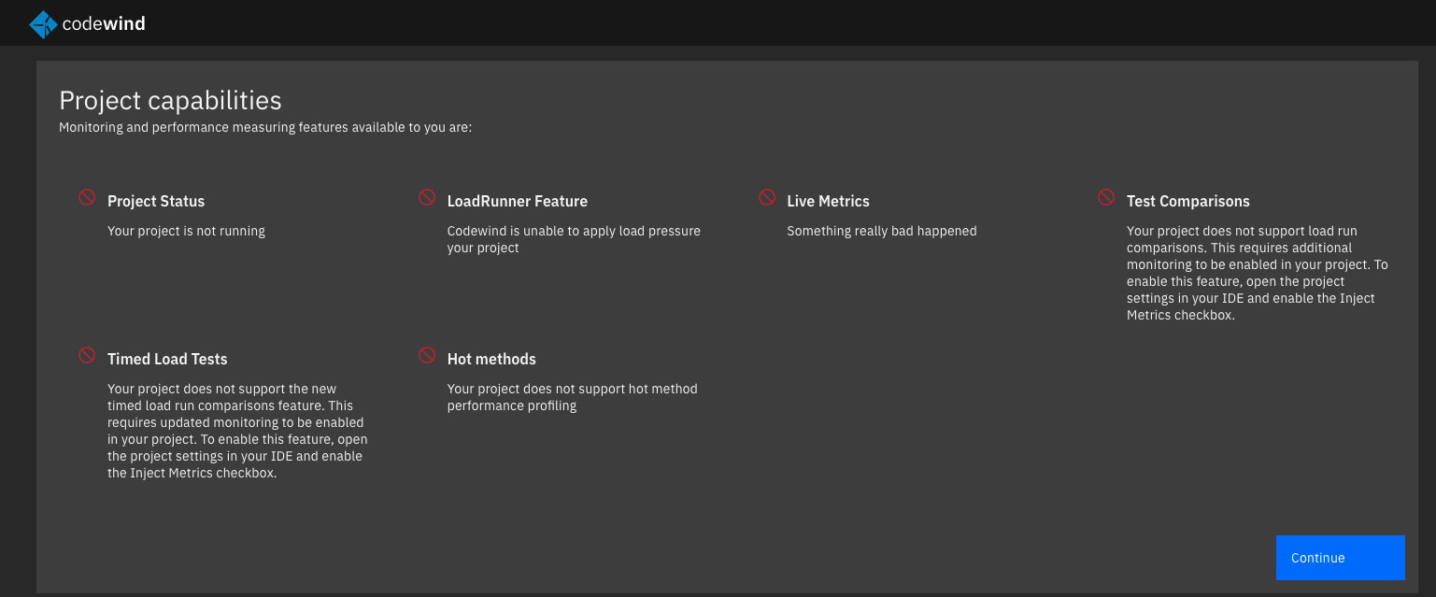
Task: Click the Continue button
Action: point(1340,558)
